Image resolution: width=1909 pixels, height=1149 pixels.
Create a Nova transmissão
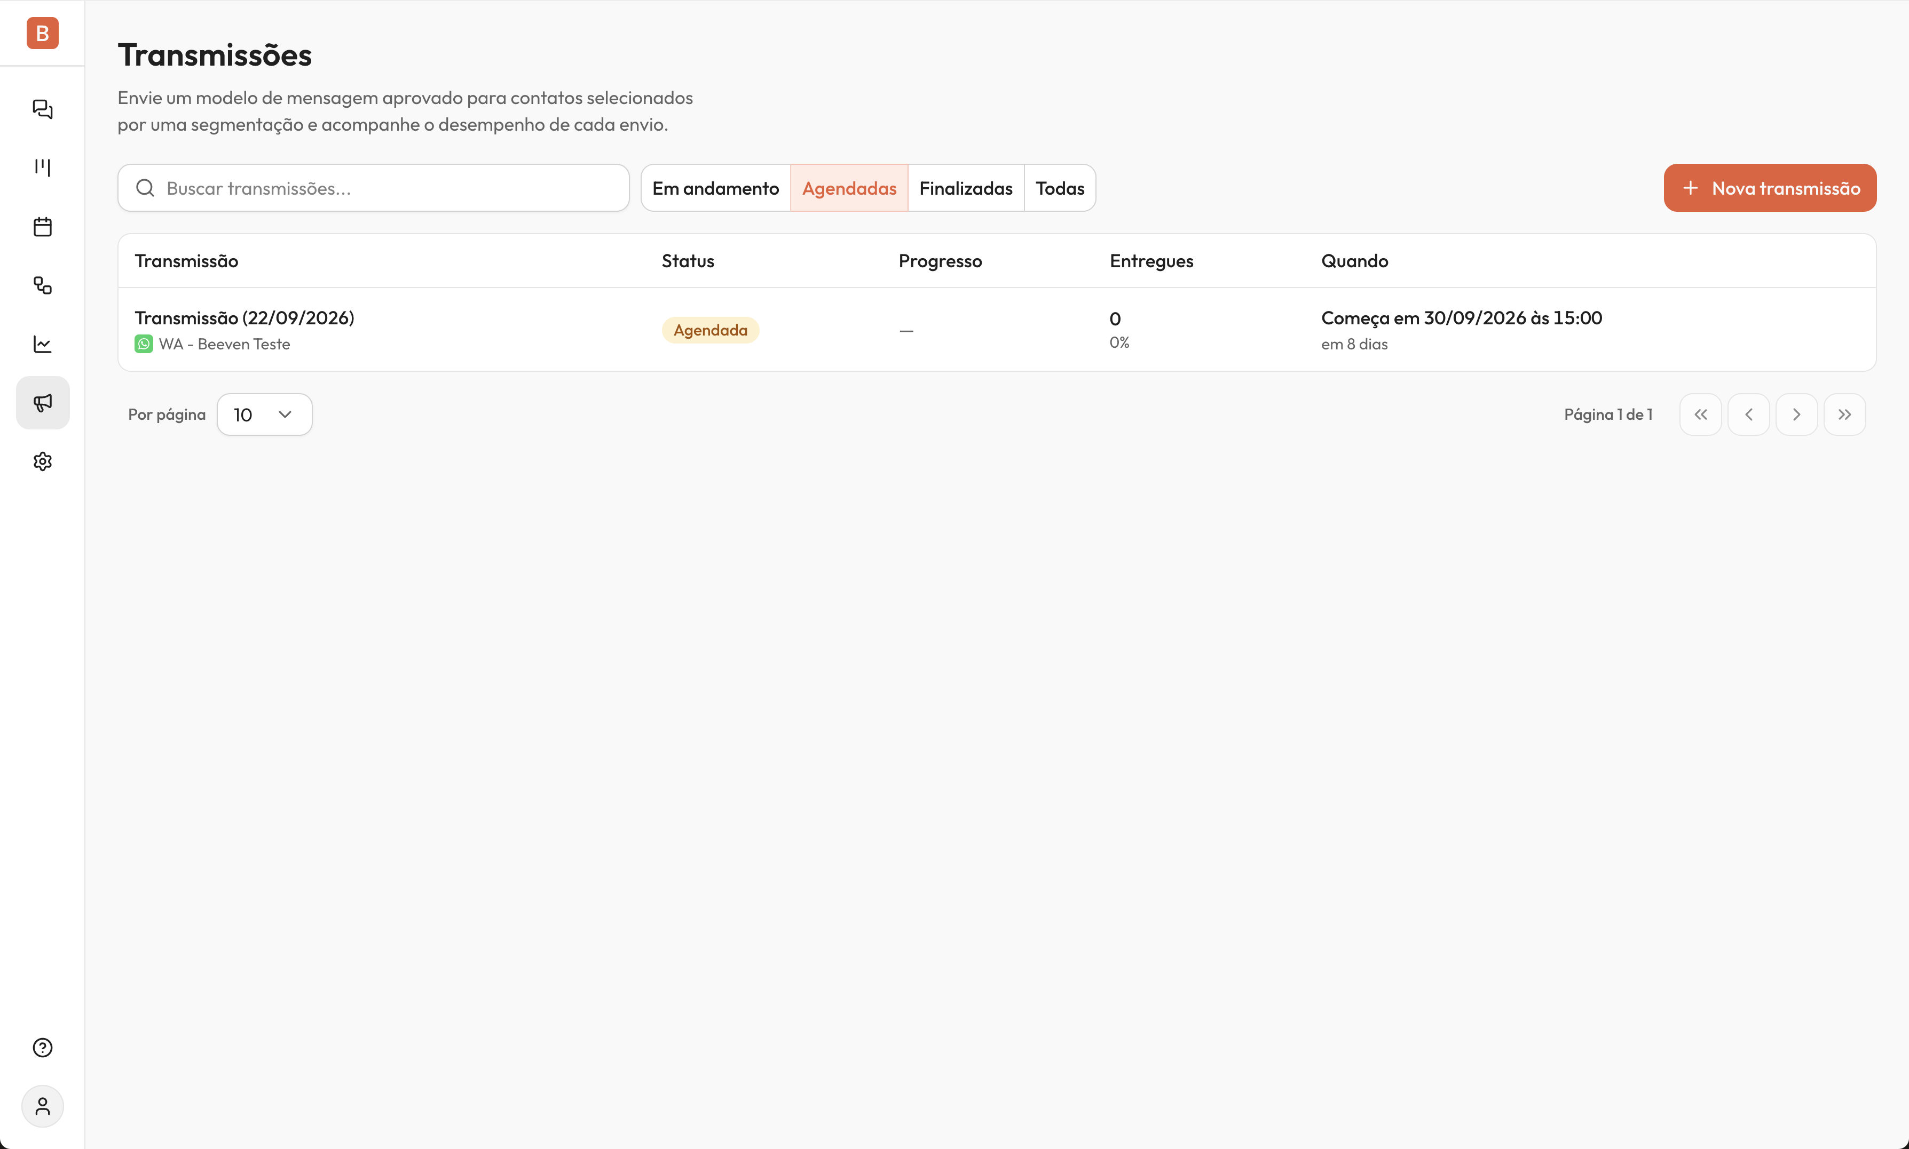click(1770, 188)
